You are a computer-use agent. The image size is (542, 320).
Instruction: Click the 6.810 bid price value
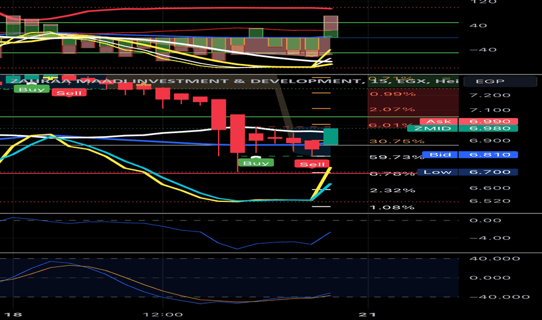point(488,155)
